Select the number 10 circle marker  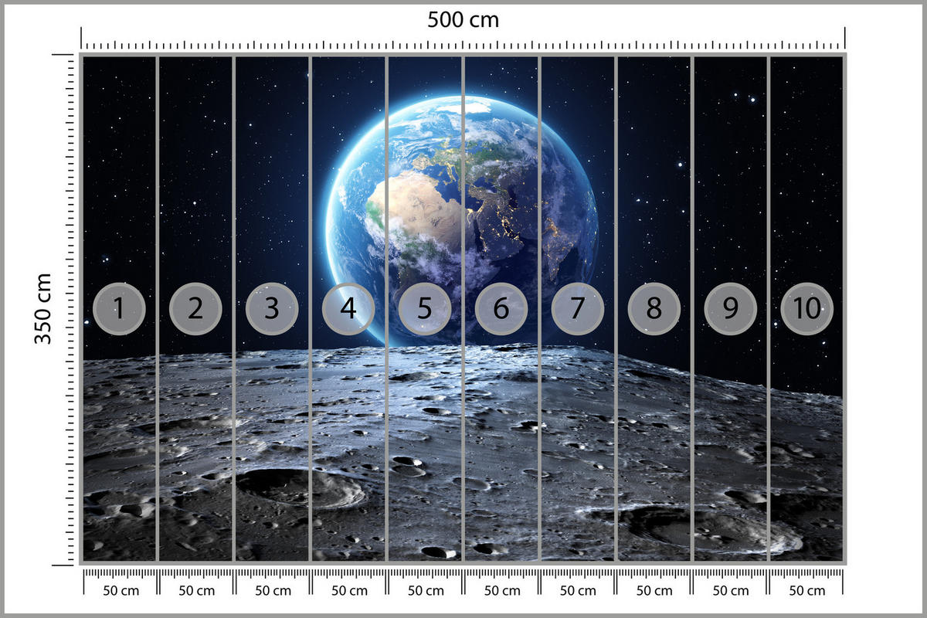click(x=807, y=309)
